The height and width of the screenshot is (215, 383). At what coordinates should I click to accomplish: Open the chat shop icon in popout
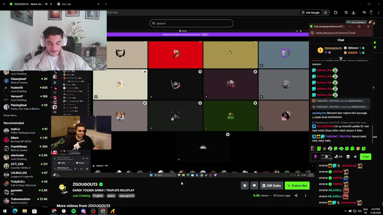point(348,157)
